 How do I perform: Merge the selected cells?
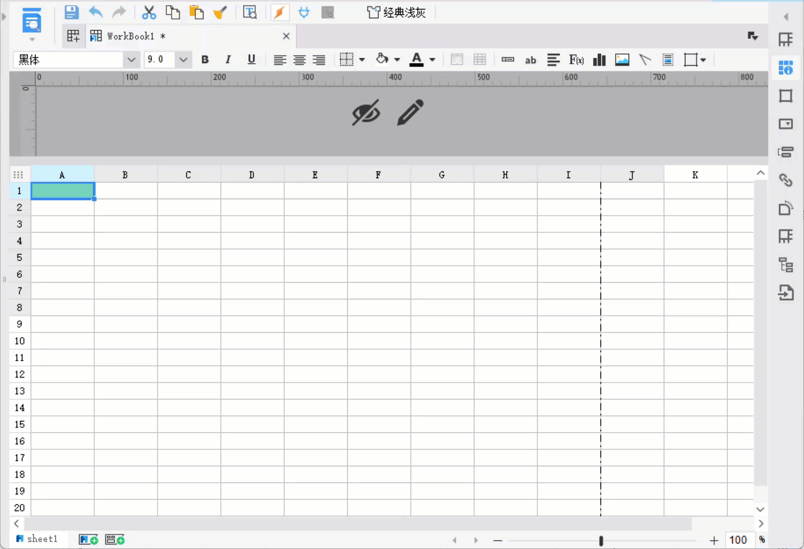tap(456, 60)
